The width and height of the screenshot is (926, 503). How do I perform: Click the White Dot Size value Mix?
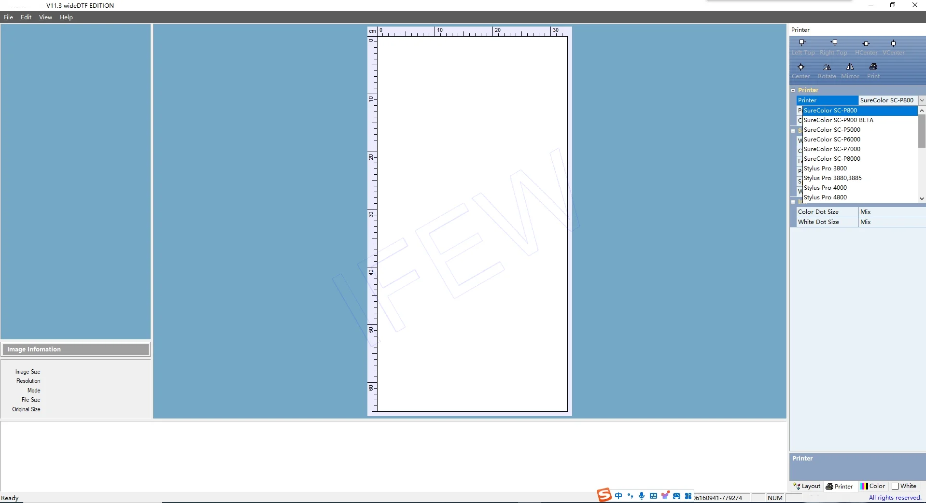[892, 222]
